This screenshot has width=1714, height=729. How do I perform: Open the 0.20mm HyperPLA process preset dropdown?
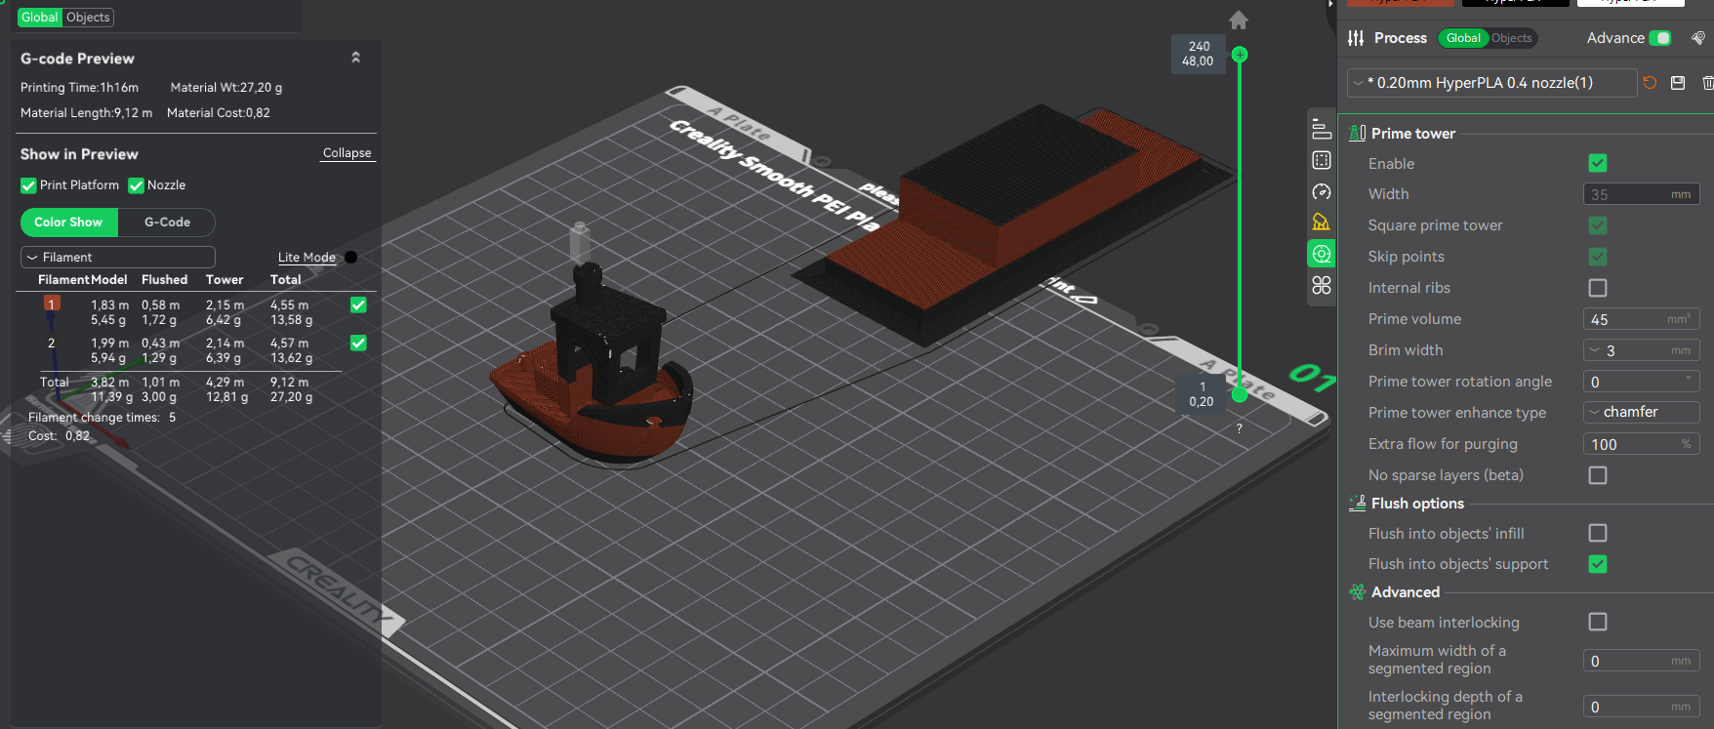1491,83
